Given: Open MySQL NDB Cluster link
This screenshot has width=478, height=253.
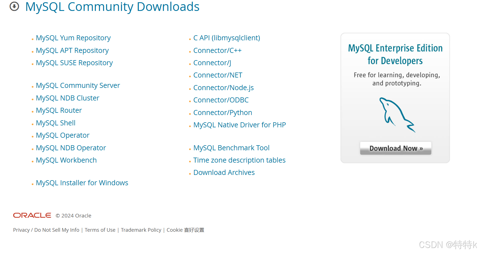Looking at the screenshot, I should click(68, 98).
